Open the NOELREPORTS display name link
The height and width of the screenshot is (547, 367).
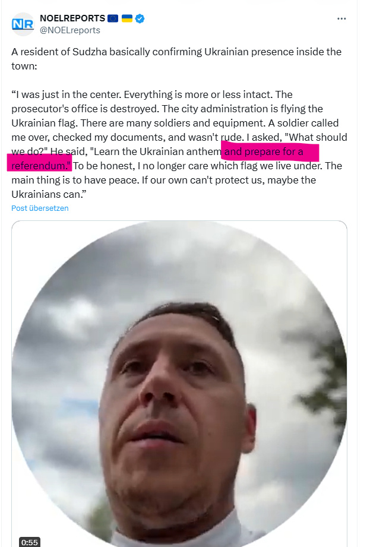coord(72,18)
